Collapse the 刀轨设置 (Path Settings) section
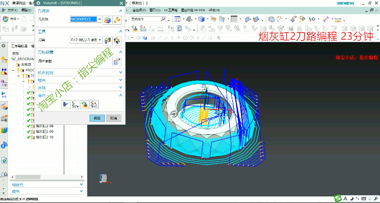The image size is (380, 203). click(121, 52)
